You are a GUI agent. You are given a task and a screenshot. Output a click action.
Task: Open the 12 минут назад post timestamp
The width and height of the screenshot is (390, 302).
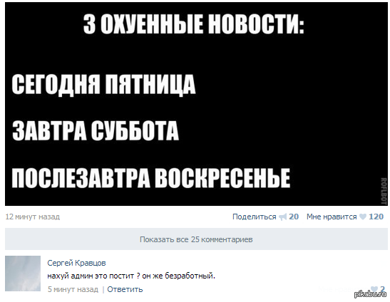coord(33,217)
